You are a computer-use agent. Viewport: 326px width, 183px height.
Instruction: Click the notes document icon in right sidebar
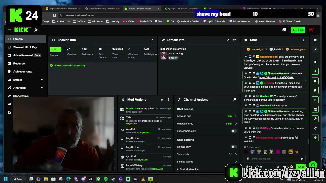click(x=315, y=81)
